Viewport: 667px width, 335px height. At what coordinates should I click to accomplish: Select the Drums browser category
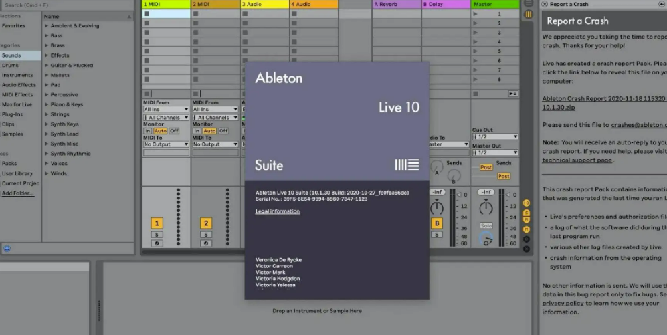pyautogui.click(x=10, y=65)
